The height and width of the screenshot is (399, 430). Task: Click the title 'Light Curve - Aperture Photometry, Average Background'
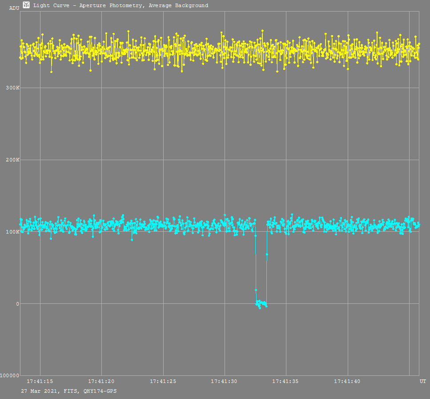121,5
